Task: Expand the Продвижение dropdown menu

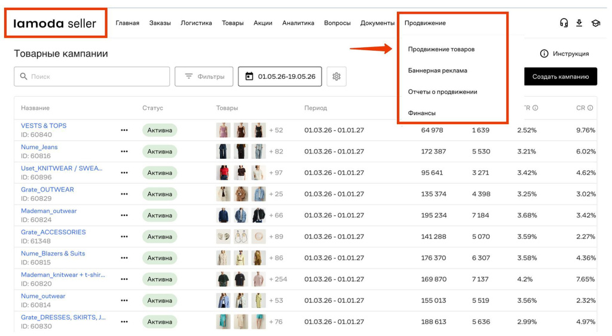Action: pyautogui.click(x=425, y=23)
